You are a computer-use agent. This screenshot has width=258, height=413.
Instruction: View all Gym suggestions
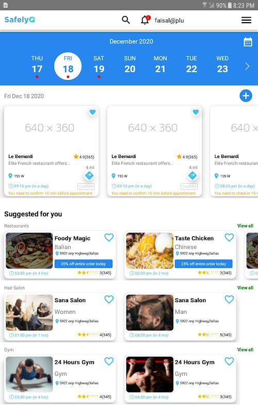coord(245,350)
